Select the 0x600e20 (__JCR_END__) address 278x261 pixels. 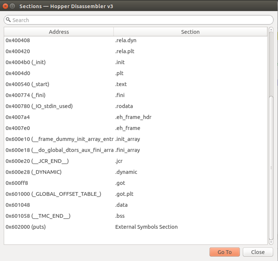tap(37, 161)
